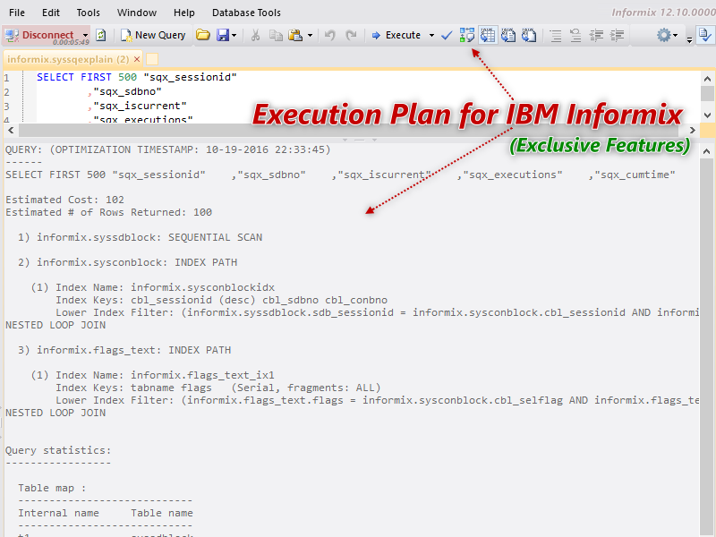Image resolution: width=716 pixels, height=537 pixels.
Task: Click the editor scroll down arrow
Action: [x=707, y=115]
